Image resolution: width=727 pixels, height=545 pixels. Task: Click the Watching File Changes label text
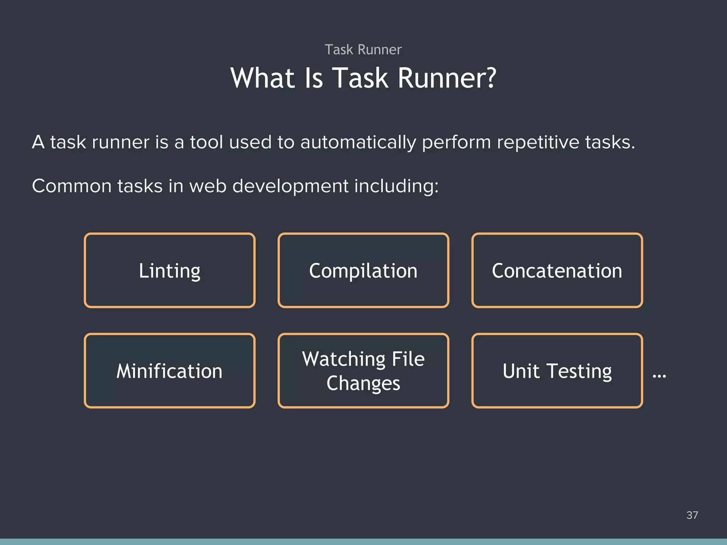point(363,371)
